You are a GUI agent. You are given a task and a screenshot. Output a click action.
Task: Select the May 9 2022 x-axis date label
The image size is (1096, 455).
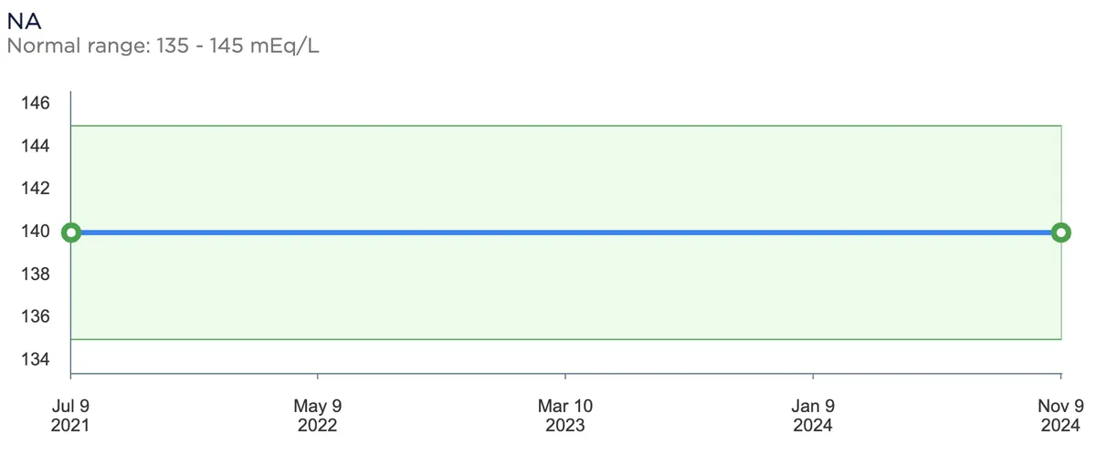pos(318,415)
